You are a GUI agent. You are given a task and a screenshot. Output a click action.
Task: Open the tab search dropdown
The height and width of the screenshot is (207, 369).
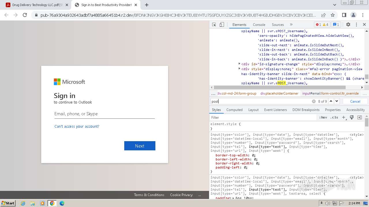pyautogui.click(x=334, y=5)
